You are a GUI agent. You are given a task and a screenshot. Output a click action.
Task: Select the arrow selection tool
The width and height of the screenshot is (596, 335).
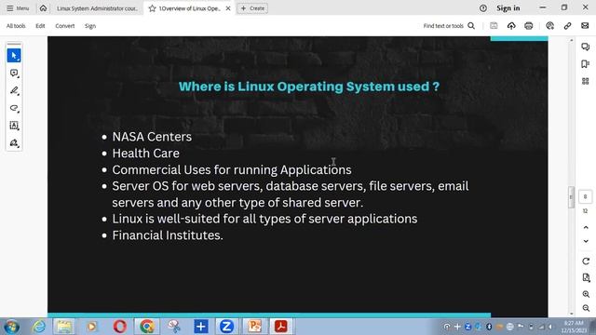pyautogui.click(x=14, y=56)
